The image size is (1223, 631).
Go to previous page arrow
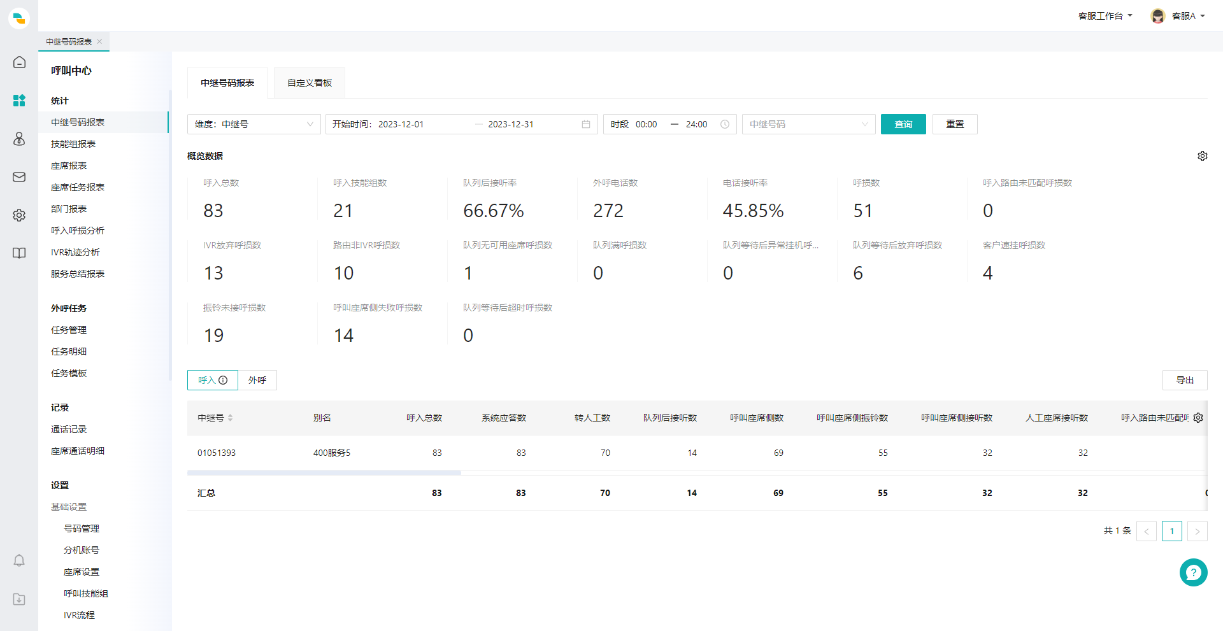[1147, 531]
